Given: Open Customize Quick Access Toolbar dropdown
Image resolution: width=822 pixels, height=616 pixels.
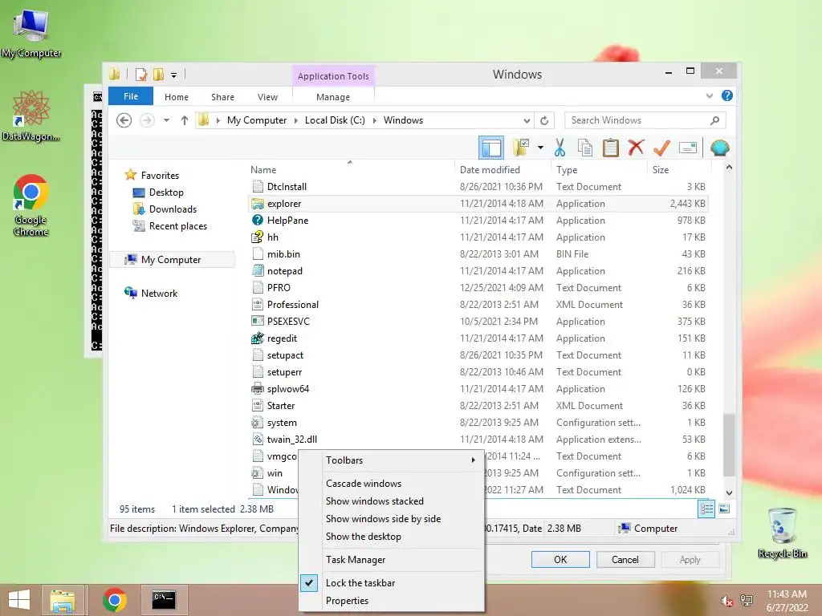Looking at the screenshot, I should click(174, 75).
